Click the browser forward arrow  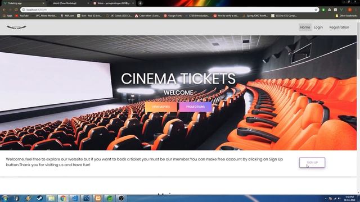pos(10,10)
